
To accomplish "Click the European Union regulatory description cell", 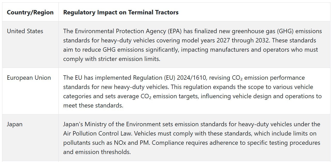I will tap(194, 91).
